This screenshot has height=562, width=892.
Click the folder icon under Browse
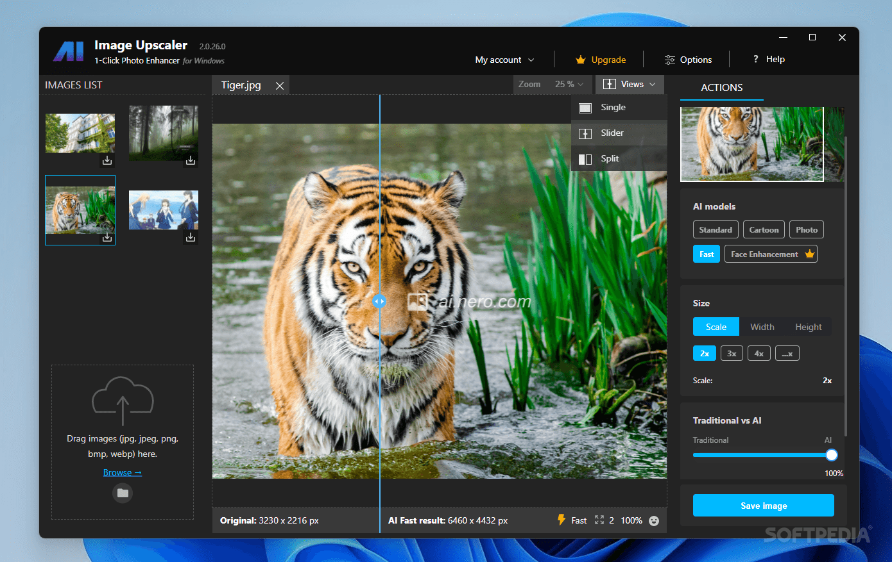123,493
